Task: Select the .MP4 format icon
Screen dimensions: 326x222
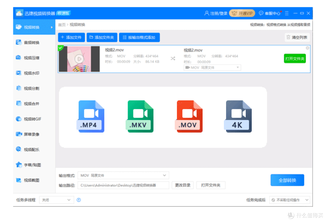Action: [91, 116]
